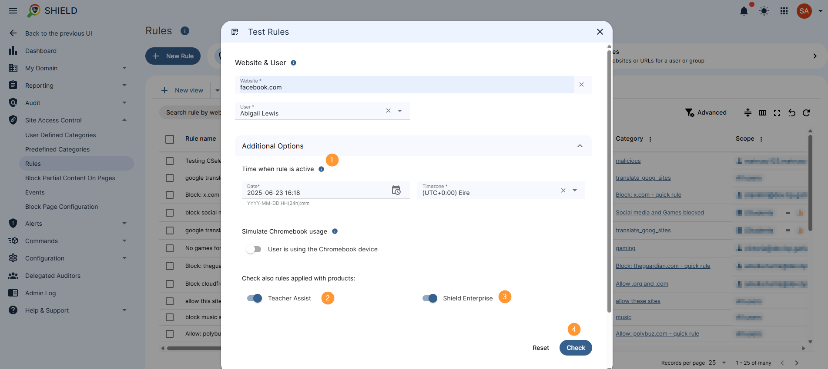
Task: Expand the Audit sidebar section
Action: tap(124, 103)
